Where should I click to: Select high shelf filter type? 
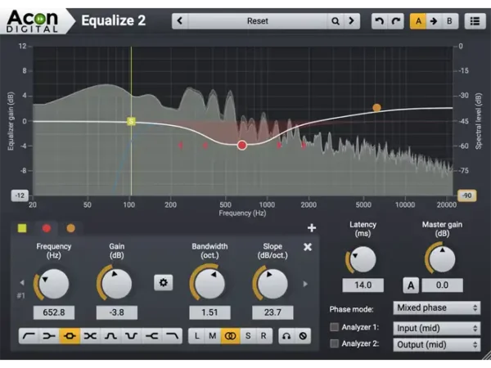[x=151, y=336]
